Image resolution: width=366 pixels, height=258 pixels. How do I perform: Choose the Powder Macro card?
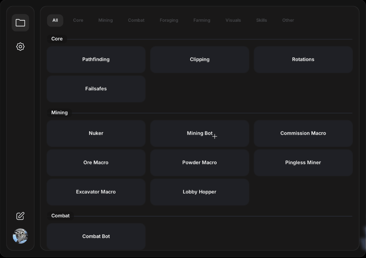tap(199, 163)
